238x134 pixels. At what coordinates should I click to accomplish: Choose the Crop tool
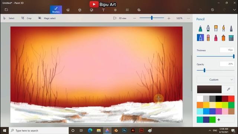coord(26,18)
